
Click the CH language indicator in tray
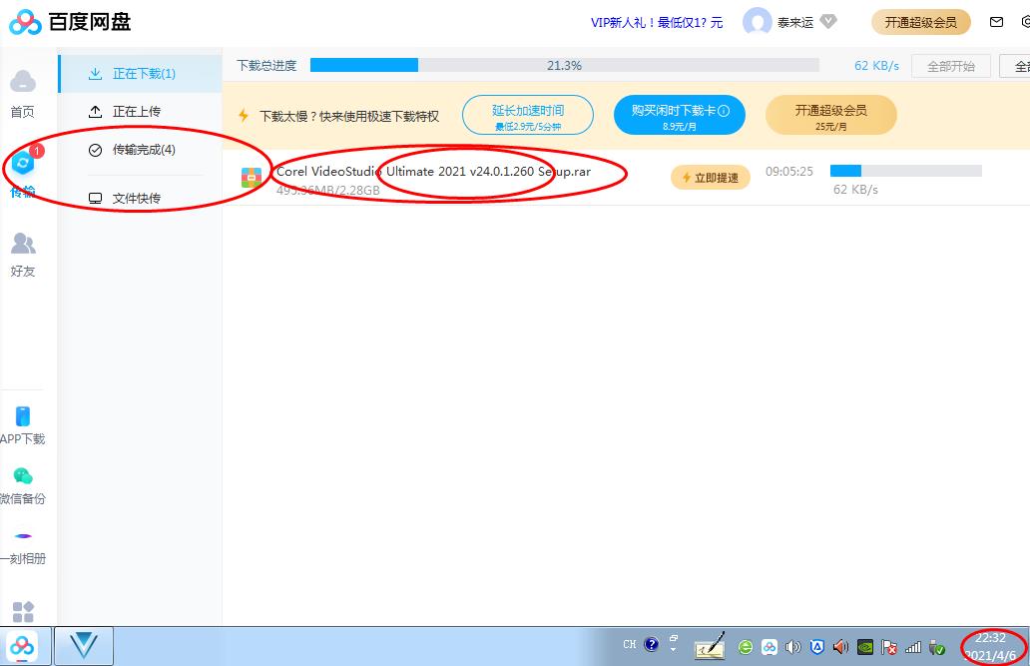[630, 644]
